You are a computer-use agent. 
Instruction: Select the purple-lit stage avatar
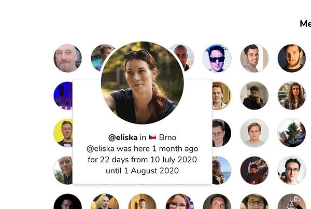(x=63, y=95)
